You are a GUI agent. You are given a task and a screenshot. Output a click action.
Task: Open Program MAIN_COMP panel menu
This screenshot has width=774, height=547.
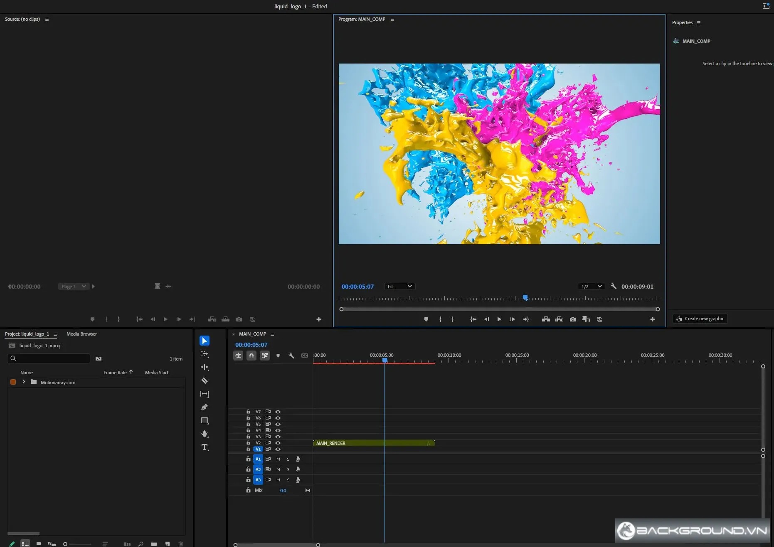coord(392,19)
